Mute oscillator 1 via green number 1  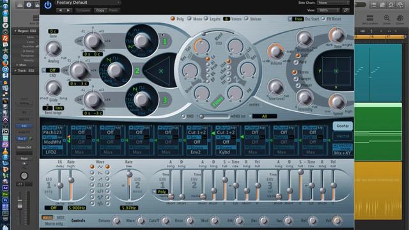tap(165, 42)
